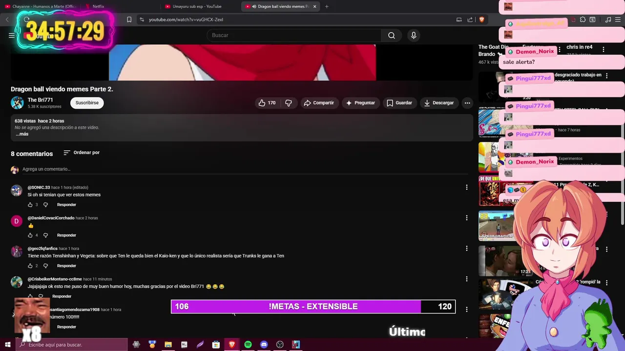This screenshot has width=625, height=351.
Task: Like the comment by @SONIC.33
Action: coord(30,205)
